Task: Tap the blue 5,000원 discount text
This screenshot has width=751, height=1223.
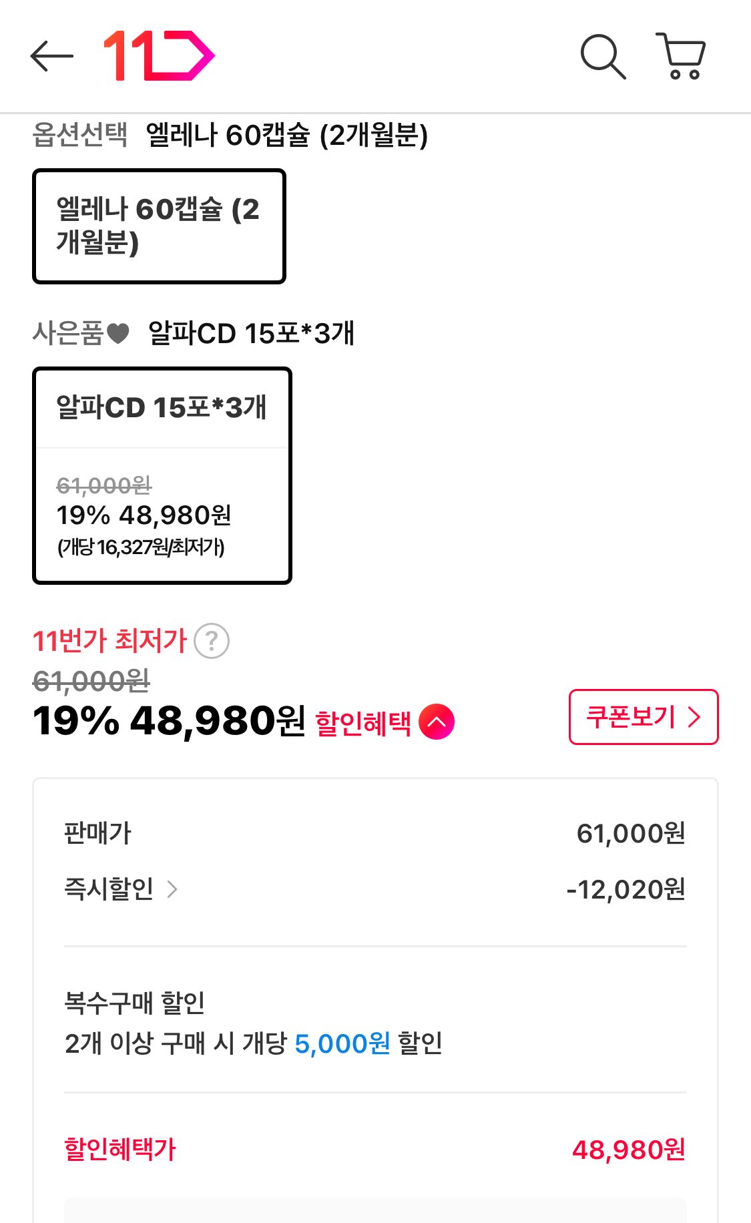Action: tap(342, 1043)
